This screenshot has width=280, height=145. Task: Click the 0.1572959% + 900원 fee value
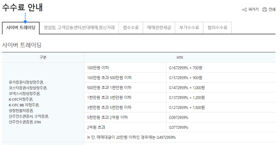click(185, 78)
